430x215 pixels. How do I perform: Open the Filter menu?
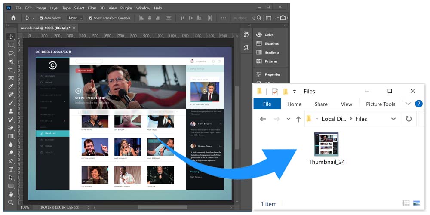coord(92,8)
